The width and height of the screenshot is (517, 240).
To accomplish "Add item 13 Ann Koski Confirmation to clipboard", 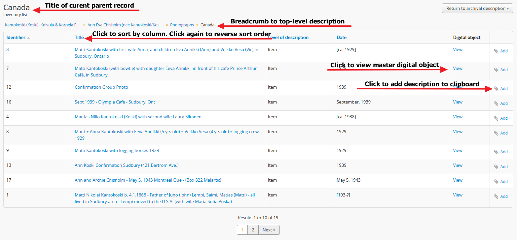I will (500, 167).
